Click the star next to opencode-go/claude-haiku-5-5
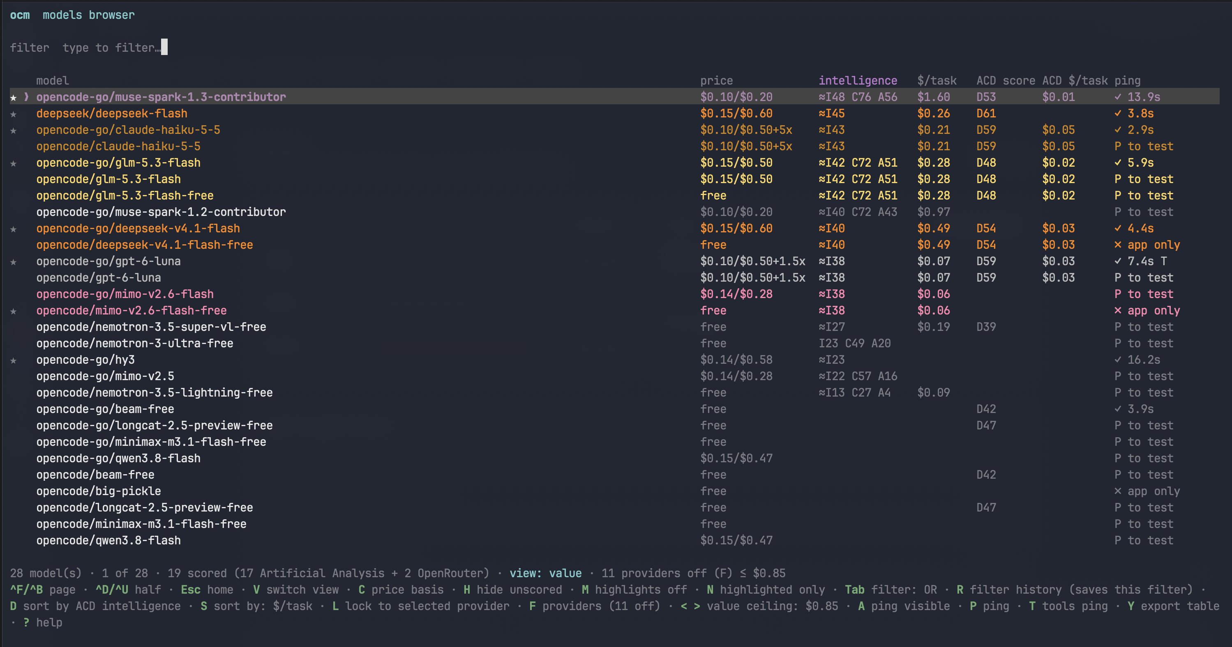 14,131
